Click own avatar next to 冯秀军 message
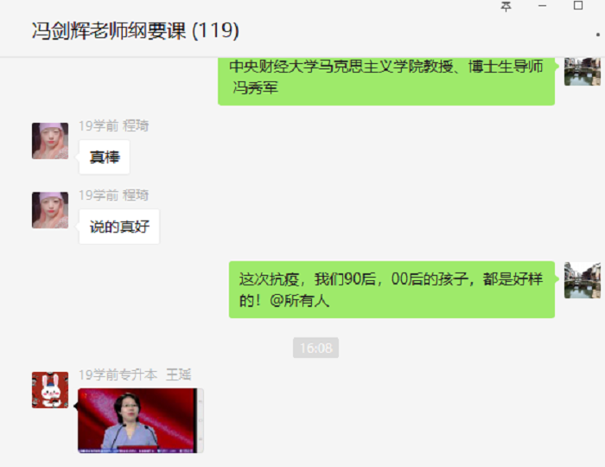The width and height of the screenshot is (605, 467). (583, 72)
